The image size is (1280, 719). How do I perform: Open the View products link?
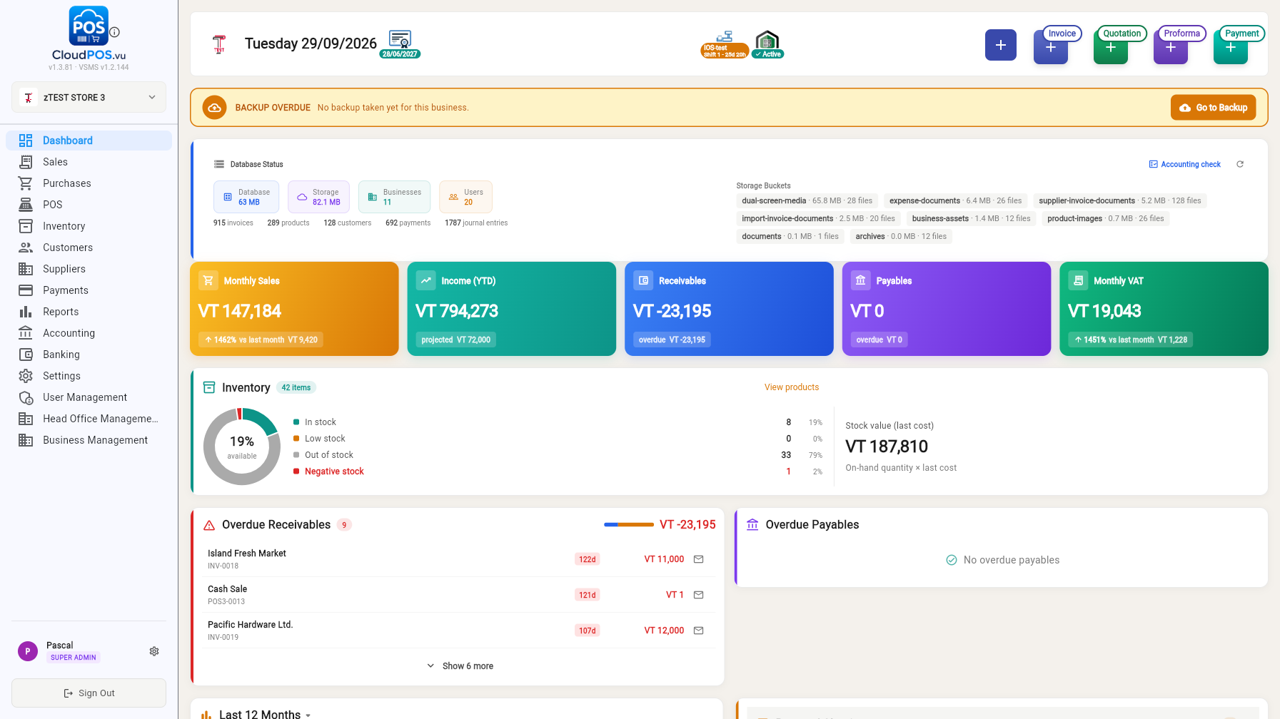tap(792, 387)
